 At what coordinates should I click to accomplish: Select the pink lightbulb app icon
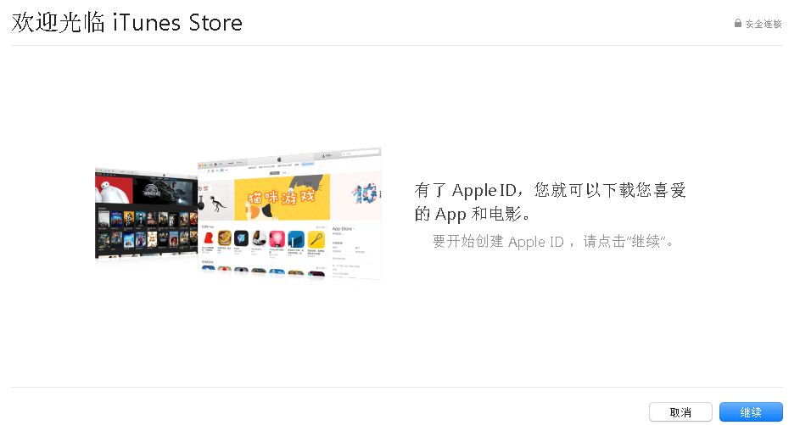[x=277, y=238]
